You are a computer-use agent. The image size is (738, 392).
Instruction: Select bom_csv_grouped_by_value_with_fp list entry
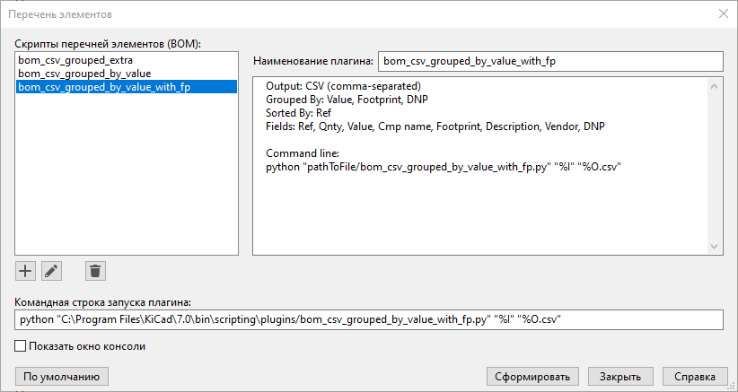click(103, 87)
